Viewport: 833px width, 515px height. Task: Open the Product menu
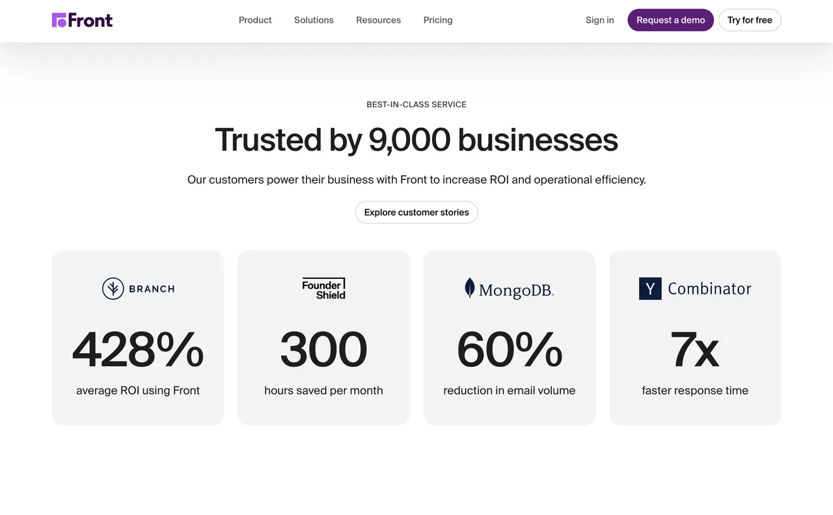pyautogui.click(x=255, y=20)
